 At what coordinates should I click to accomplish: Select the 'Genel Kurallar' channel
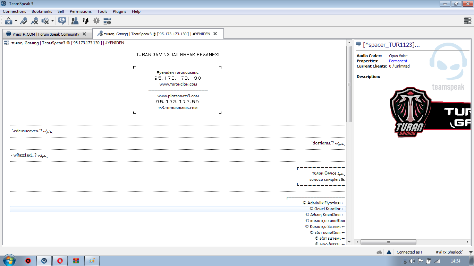point(327,209)
